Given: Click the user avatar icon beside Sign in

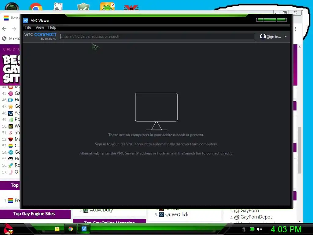Looking at the screenshot, I should 263,37.
